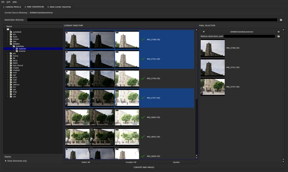Image resolution: width=288 pixels, height=172 pixels.
Task: Click the destination directory browse folder icon
Action: click(281, 20)
